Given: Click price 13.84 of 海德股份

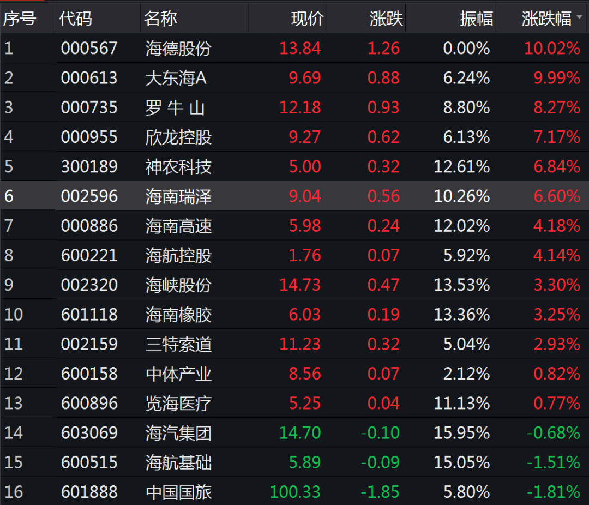Looking at the screenshot, I should pyautogui.click(x=300, y=49).
